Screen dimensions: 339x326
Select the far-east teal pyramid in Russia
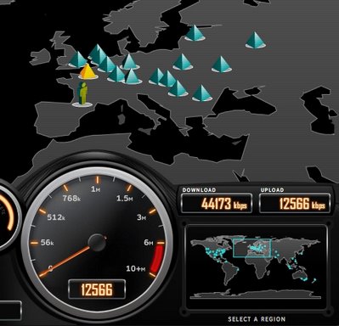click(x=256, y=41)
